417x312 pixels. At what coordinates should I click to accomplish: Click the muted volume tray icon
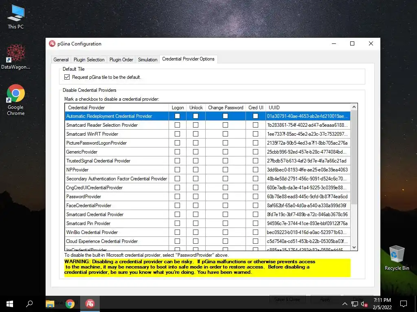[x=364, y=304]
